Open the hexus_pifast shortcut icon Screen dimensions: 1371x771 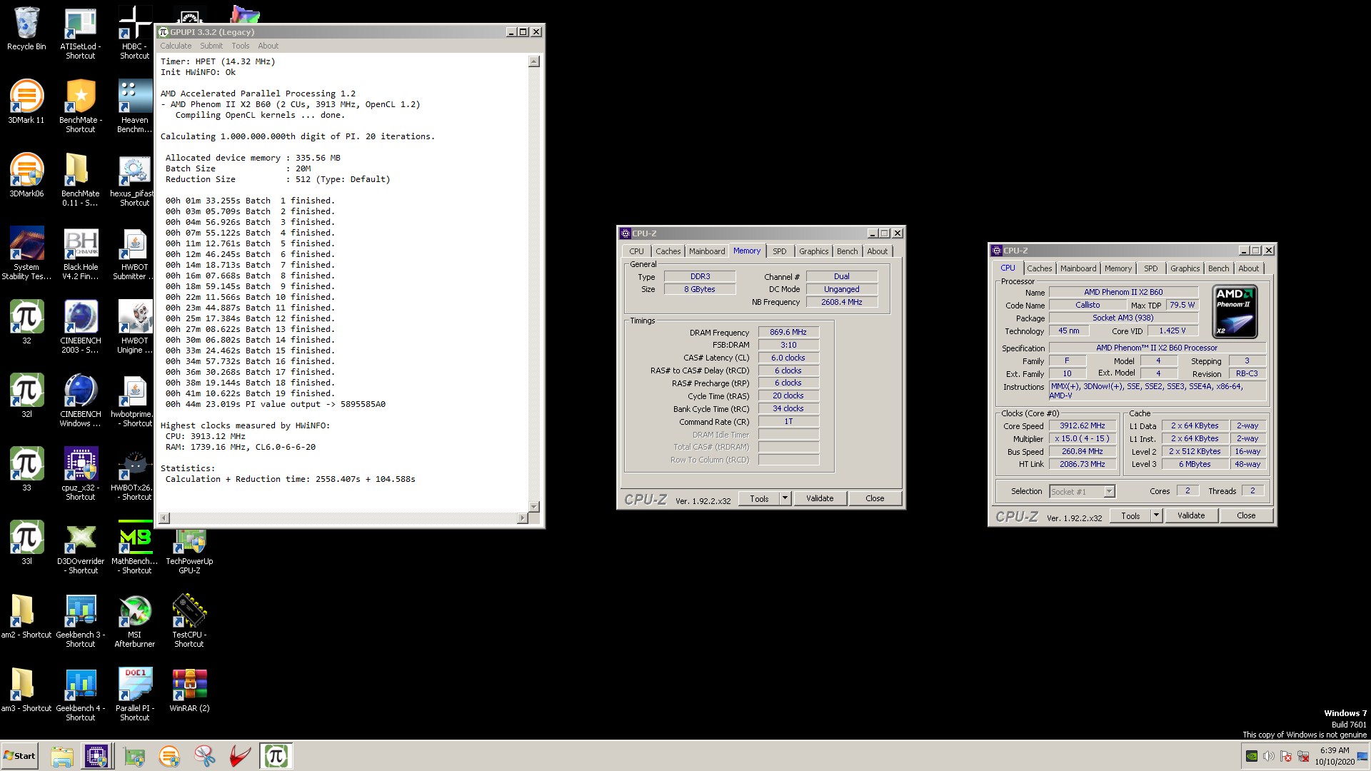click(x=134, y=180)
